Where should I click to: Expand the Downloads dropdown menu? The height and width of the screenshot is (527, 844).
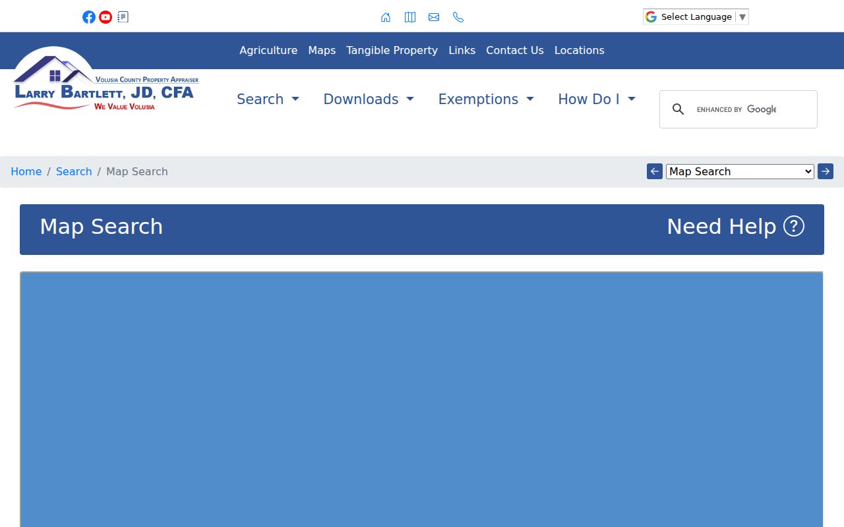[369, 99]
